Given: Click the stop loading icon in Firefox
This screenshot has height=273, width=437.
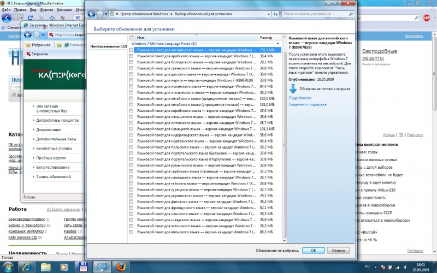Looking at the screenshot, I should (x=42, y=18).
